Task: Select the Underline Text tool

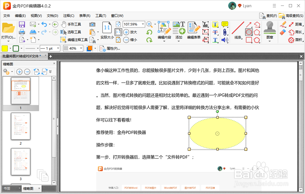Action: [215, 40]
